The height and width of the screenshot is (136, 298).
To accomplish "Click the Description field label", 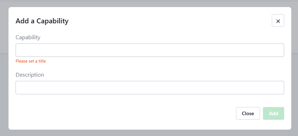I will (30, 75).
